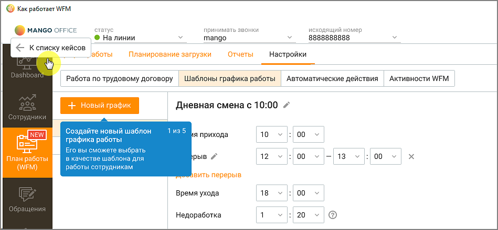Image resolution: width=498 pixels, height=230 pixels.
Task: Edit the Дневная смена с 10:00 title pencil
Action: tap(287, 105)
